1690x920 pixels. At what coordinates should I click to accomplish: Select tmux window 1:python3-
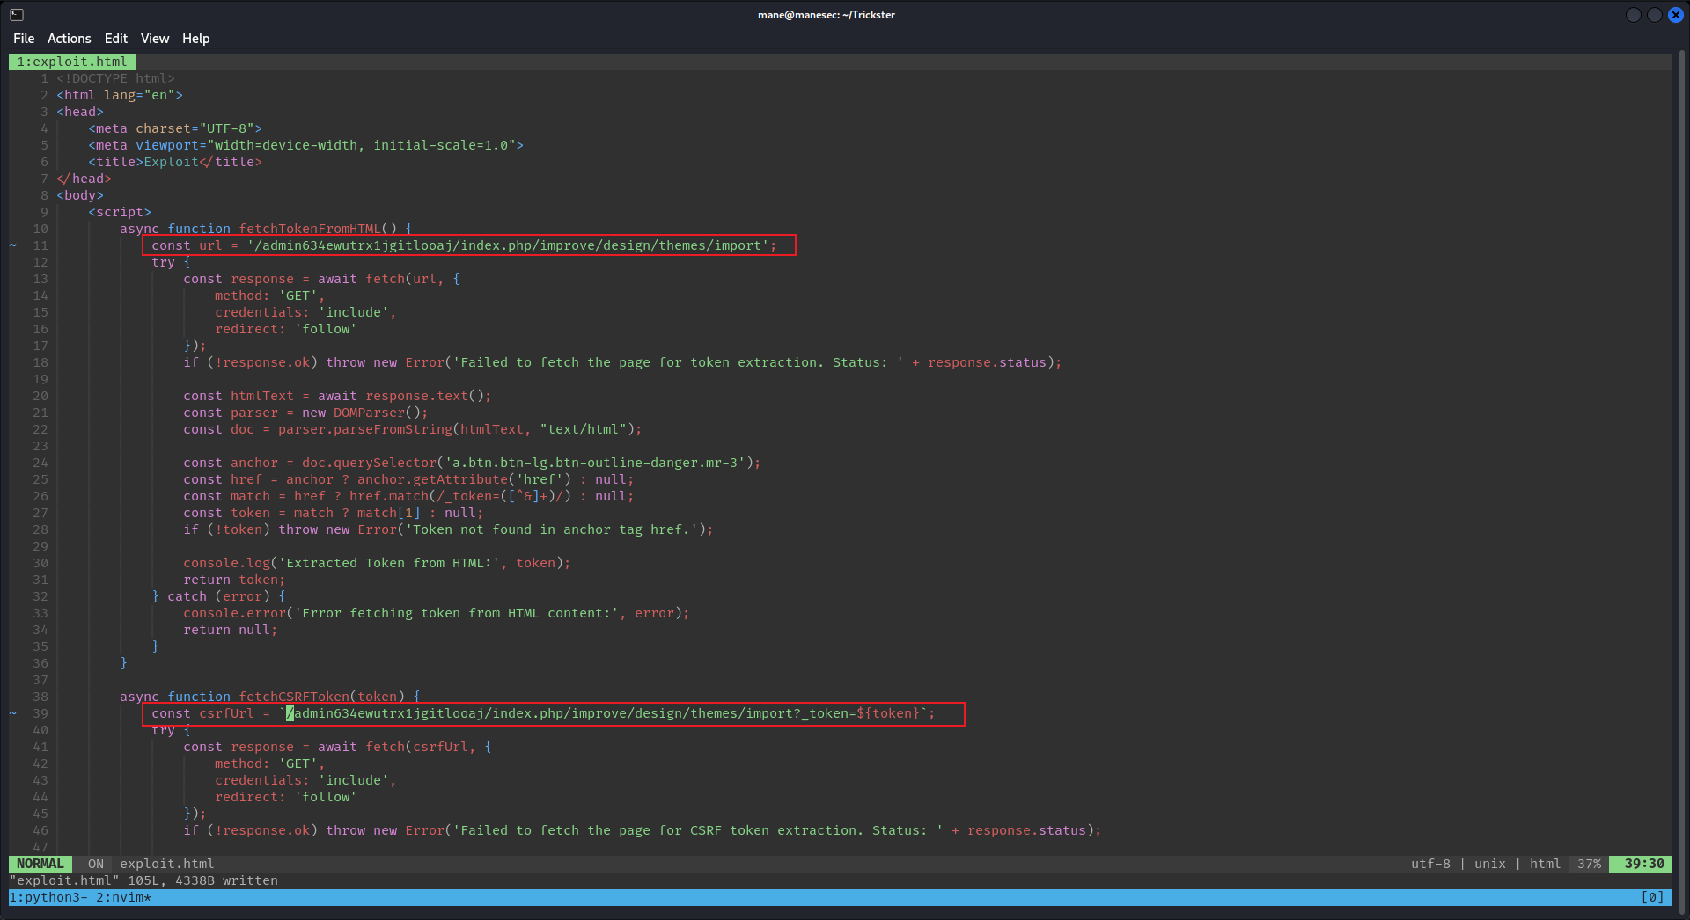coord(48,897)
